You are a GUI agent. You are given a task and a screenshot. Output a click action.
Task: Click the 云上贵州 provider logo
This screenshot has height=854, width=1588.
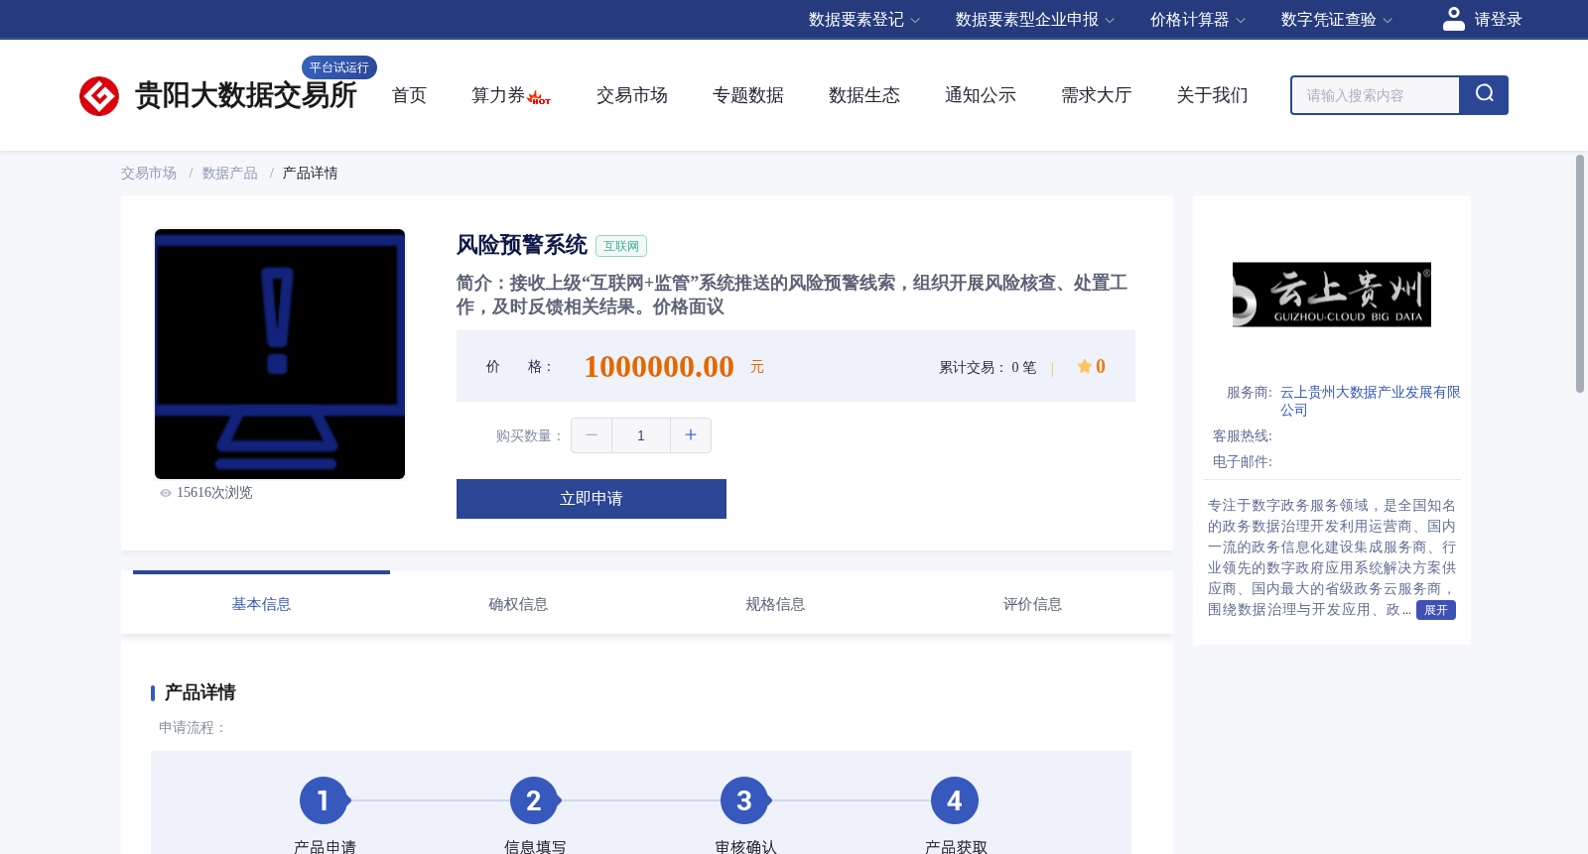coord(1332,295)
